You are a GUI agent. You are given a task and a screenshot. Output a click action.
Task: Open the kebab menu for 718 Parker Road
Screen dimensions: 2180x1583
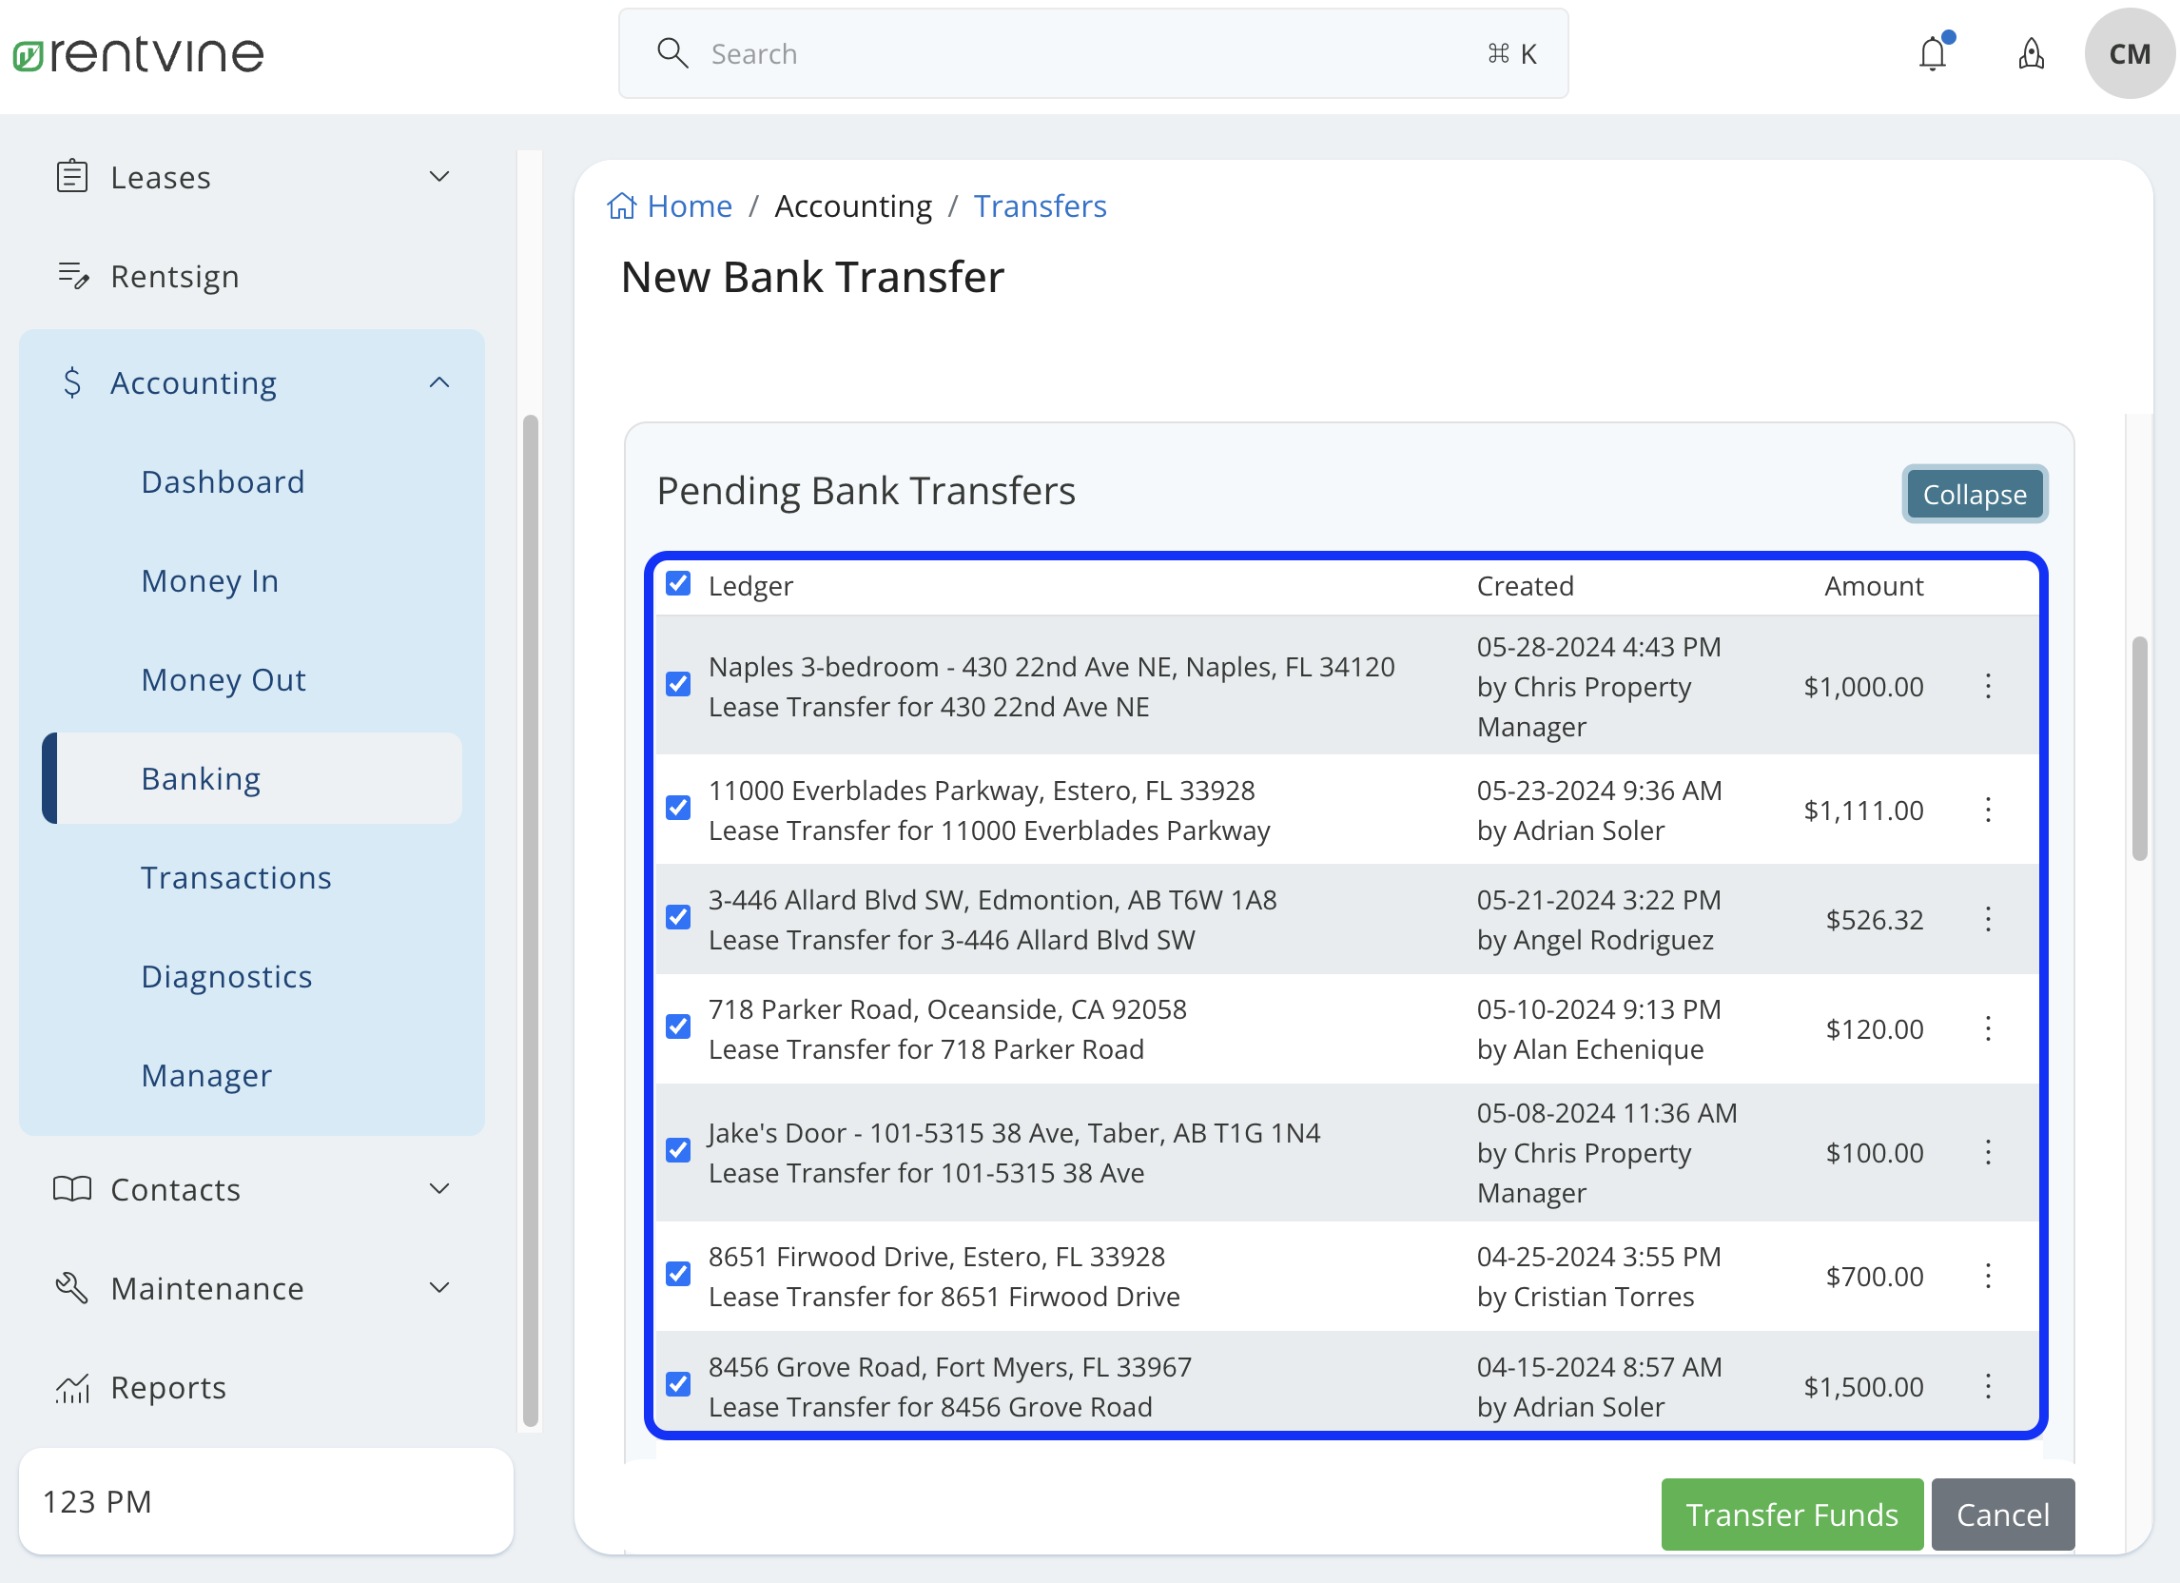(1989, 1028)
